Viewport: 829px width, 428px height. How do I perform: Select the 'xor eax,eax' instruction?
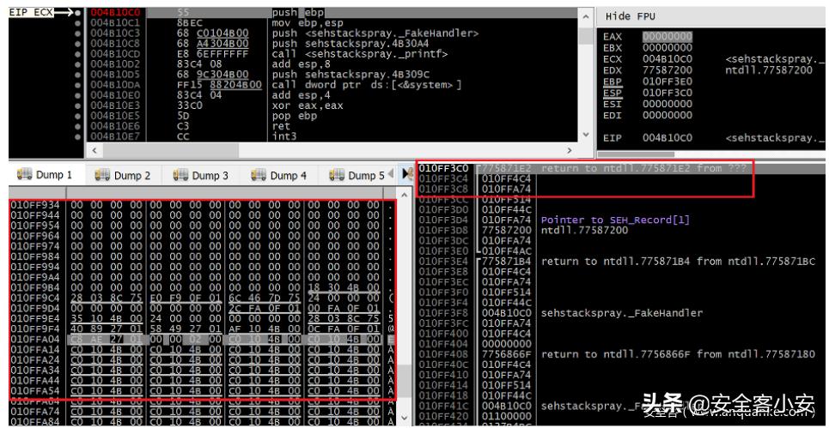pyautogui.click(x=308, y=105)
